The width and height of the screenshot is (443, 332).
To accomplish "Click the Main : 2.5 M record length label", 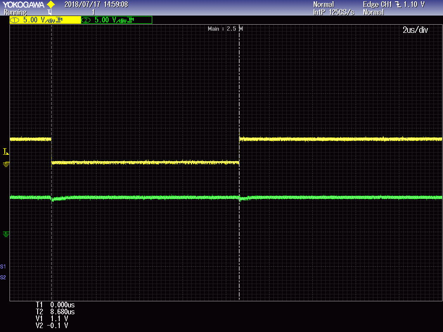I will 225,29.
